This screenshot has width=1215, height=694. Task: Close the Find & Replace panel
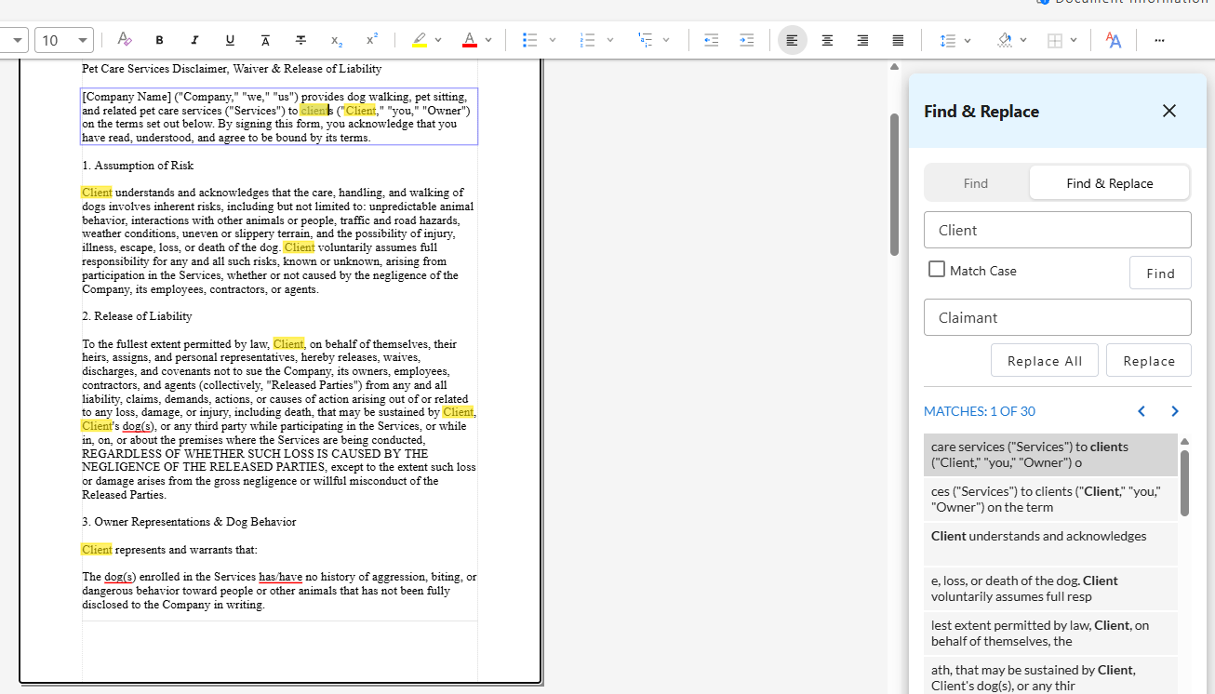(1169, 111)
